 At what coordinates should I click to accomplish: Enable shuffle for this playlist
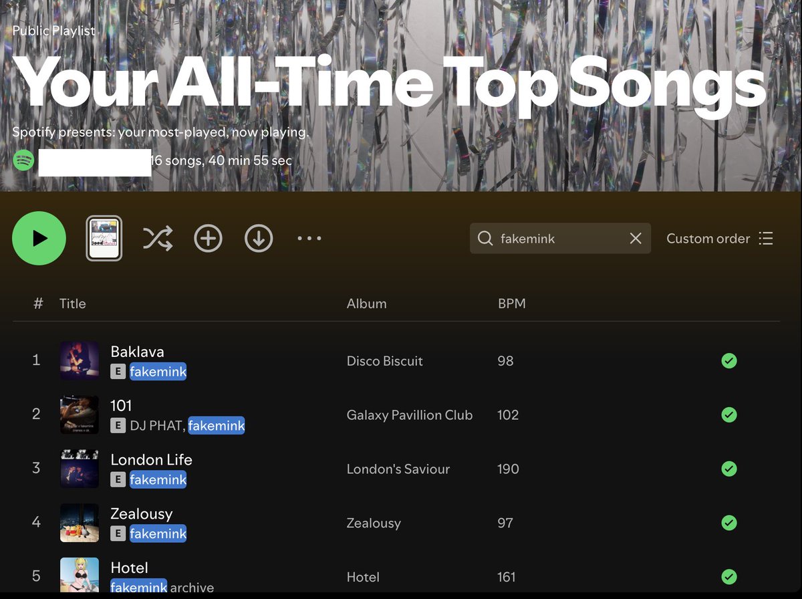158,239
